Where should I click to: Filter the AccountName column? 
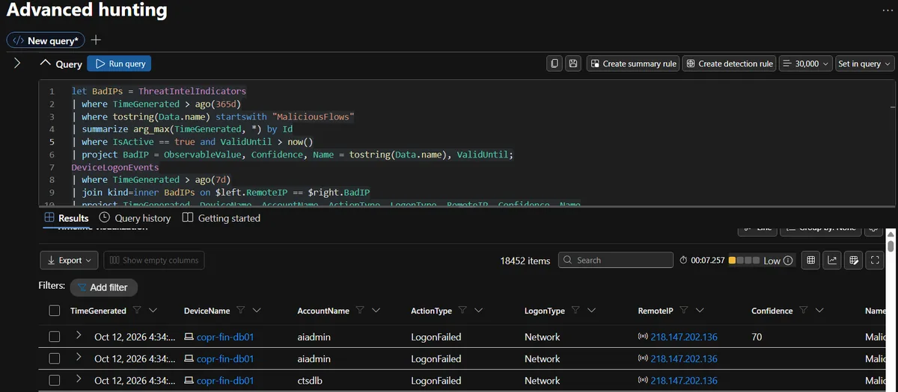pyautogui.click(x=359, y=311)
